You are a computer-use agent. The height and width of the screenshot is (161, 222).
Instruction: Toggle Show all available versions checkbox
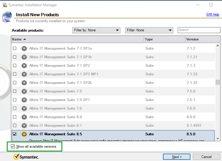[x=13, y=146]
